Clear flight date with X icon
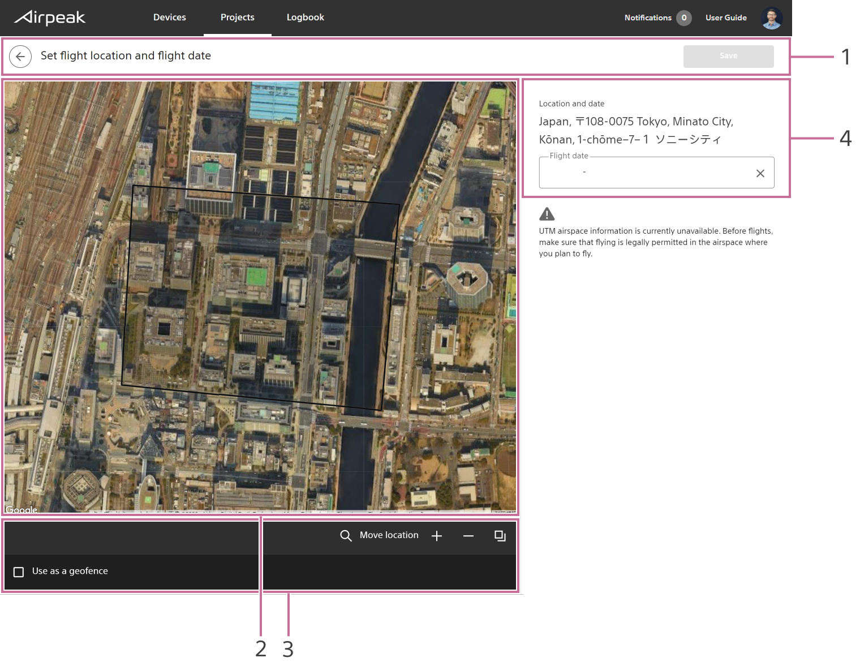 click(x=760, y=174)
